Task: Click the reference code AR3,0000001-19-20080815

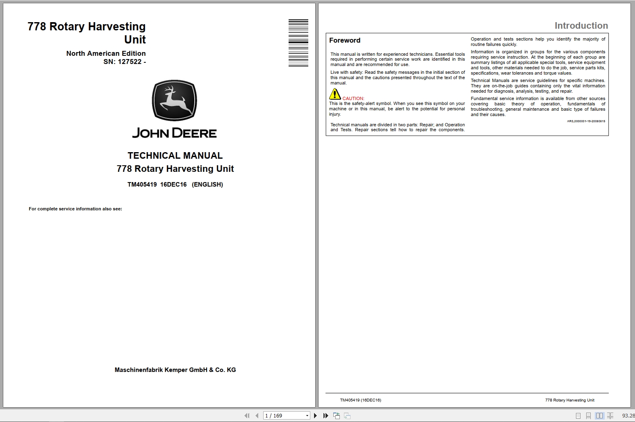Action: tap(586, 121)
